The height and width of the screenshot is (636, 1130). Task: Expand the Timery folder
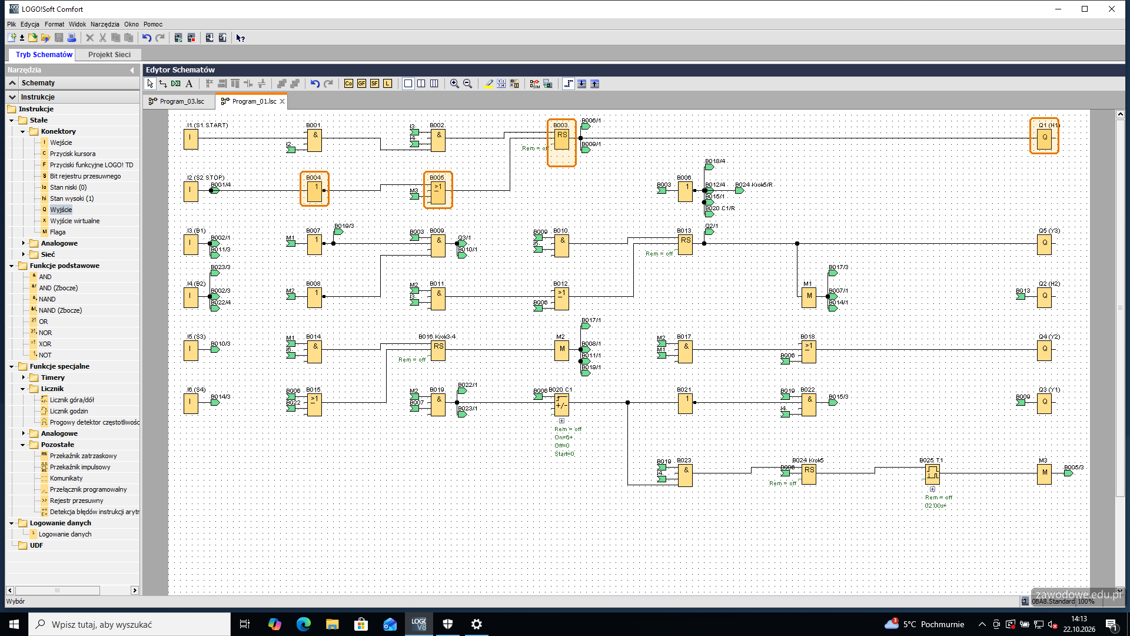[23, 377]
